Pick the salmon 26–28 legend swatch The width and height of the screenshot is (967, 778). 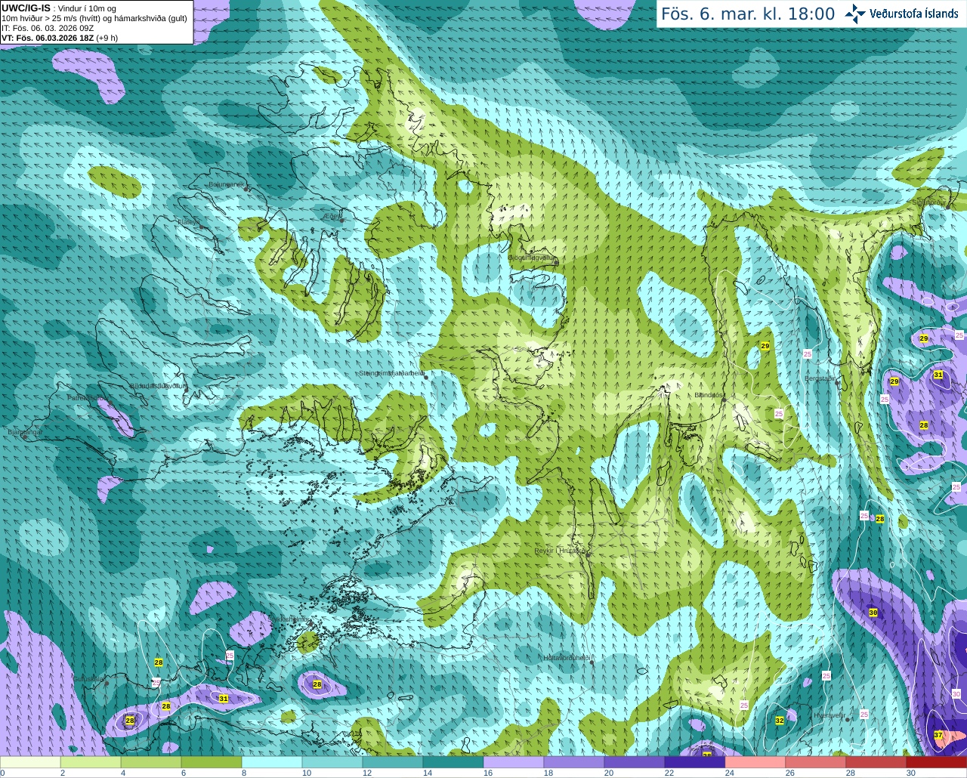pos(816,762)
